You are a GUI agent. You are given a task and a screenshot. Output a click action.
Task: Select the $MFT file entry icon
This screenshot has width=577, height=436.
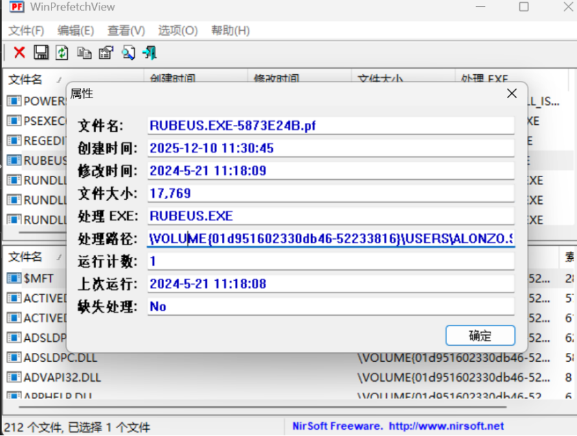[14, 278]
